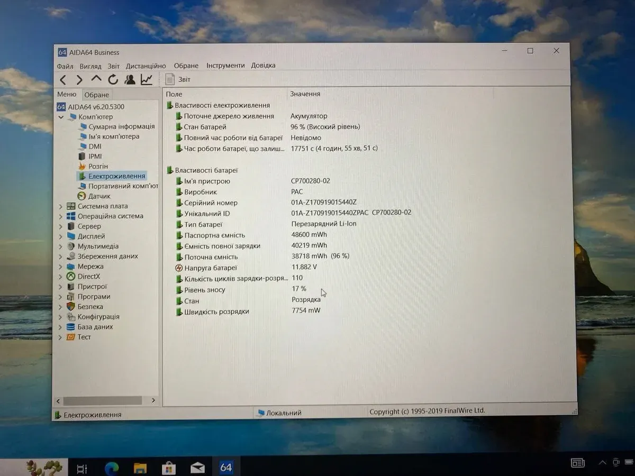635x476 pixels.
Task: Go up one level with Up arrow
Action: pos(96,79)
